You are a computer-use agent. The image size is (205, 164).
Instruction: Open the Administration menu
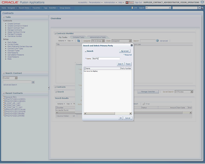point(111,3)
